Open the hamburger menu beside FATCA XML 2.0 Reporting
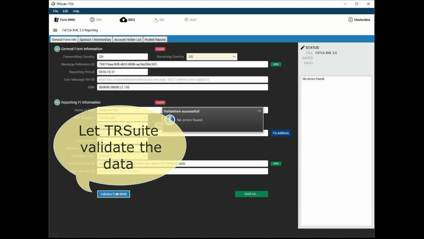This screenshot has width=424, height=239. pyautogui.click(x=55, y=30)
